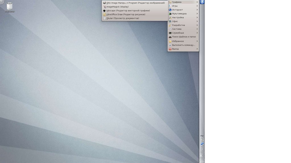Viewport: 291px width, 163px height.
Task: Click the red Выход power icon
Action: tap(170, 49)
